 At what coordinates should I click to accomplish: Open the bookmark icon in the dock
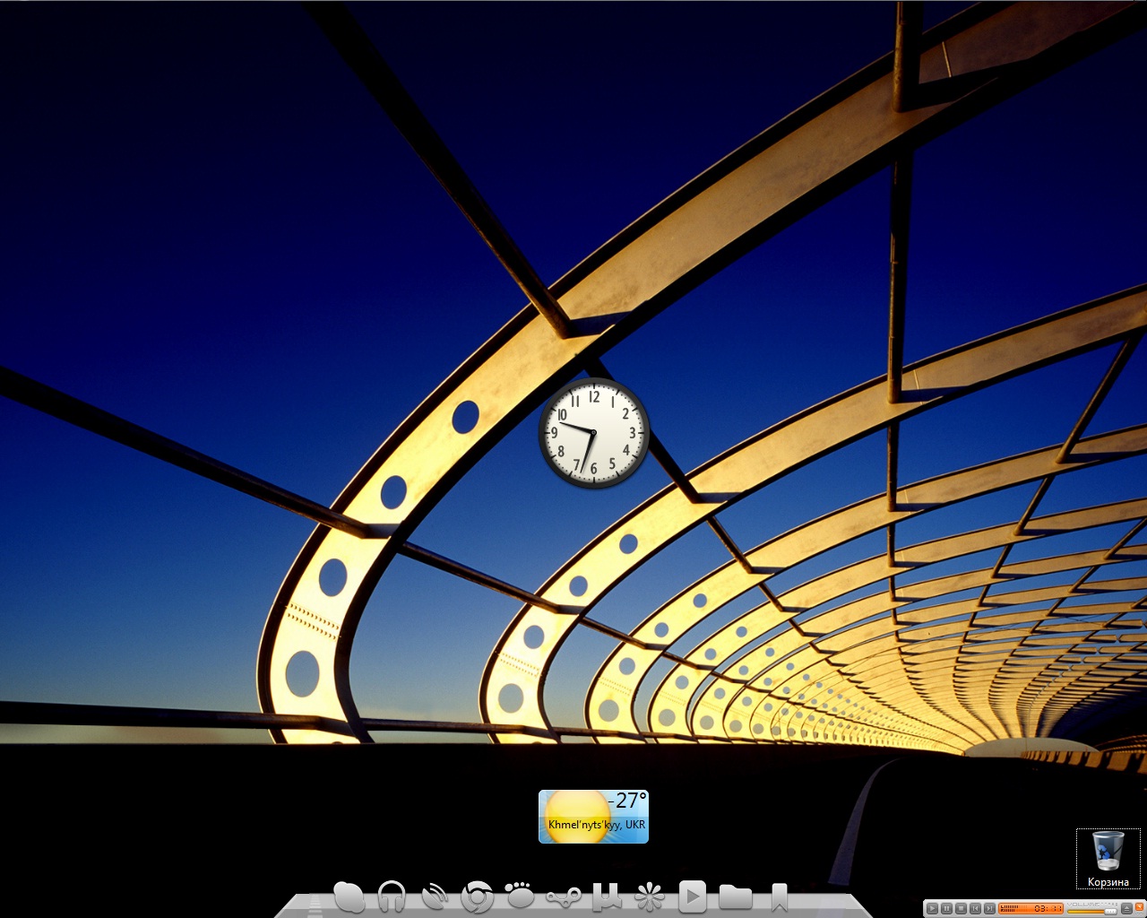coord(779,896)
